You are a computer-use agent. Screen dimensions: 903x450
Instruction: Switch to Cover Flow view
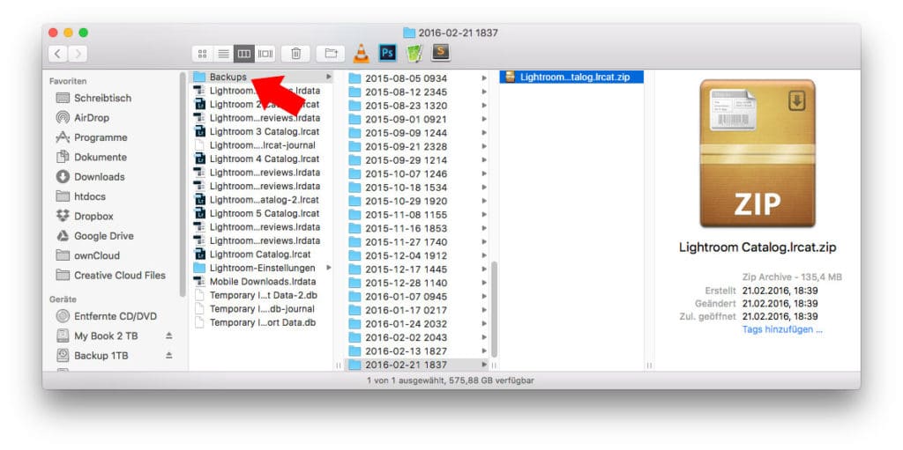point(265,54)
